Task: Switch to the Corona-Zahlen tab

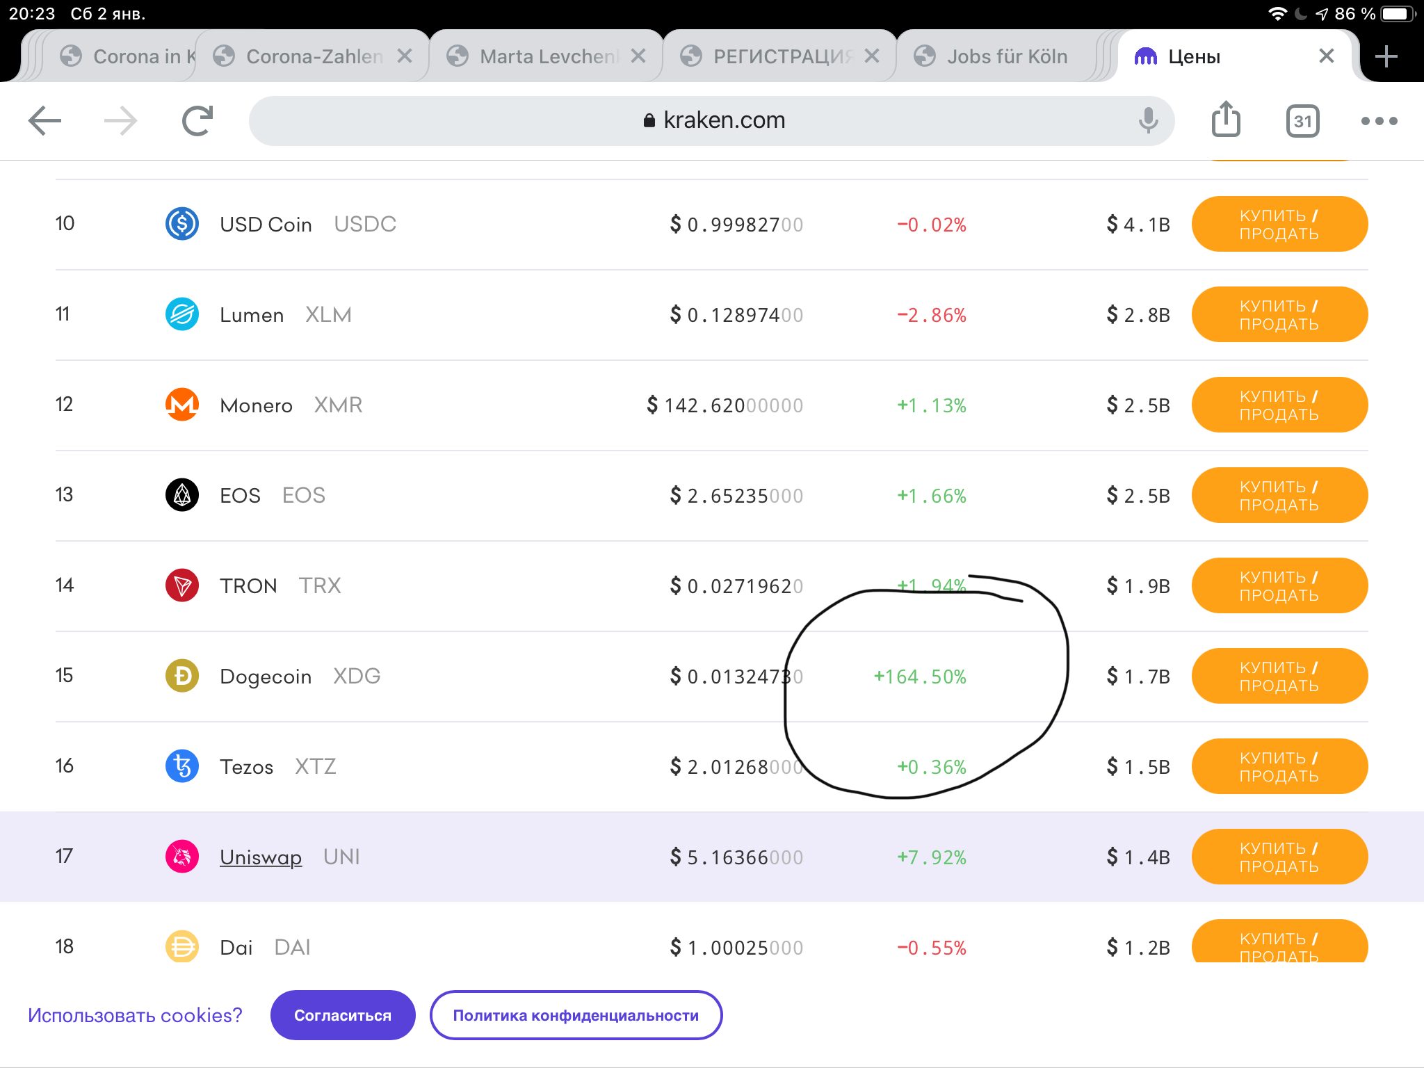Action: [313, 56]
